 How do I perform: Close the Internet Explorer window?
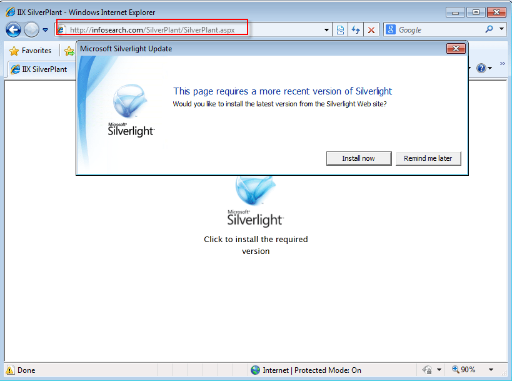pyautogui.click(x=496, y=13)
